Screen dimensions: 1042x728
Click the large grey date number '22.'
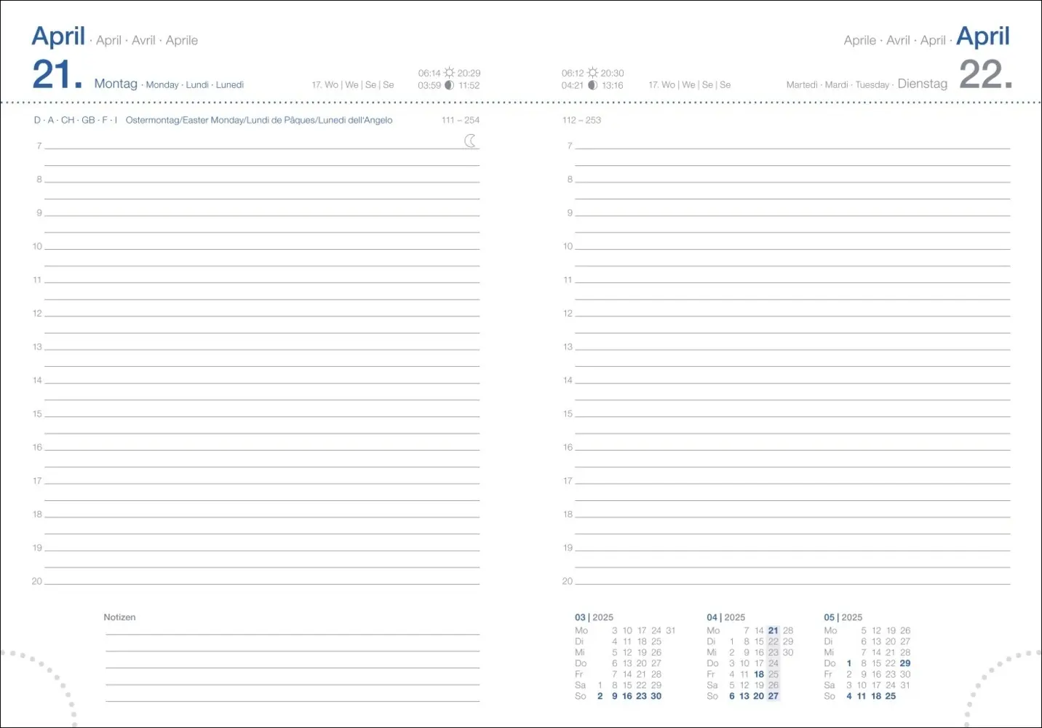point(985,74)
